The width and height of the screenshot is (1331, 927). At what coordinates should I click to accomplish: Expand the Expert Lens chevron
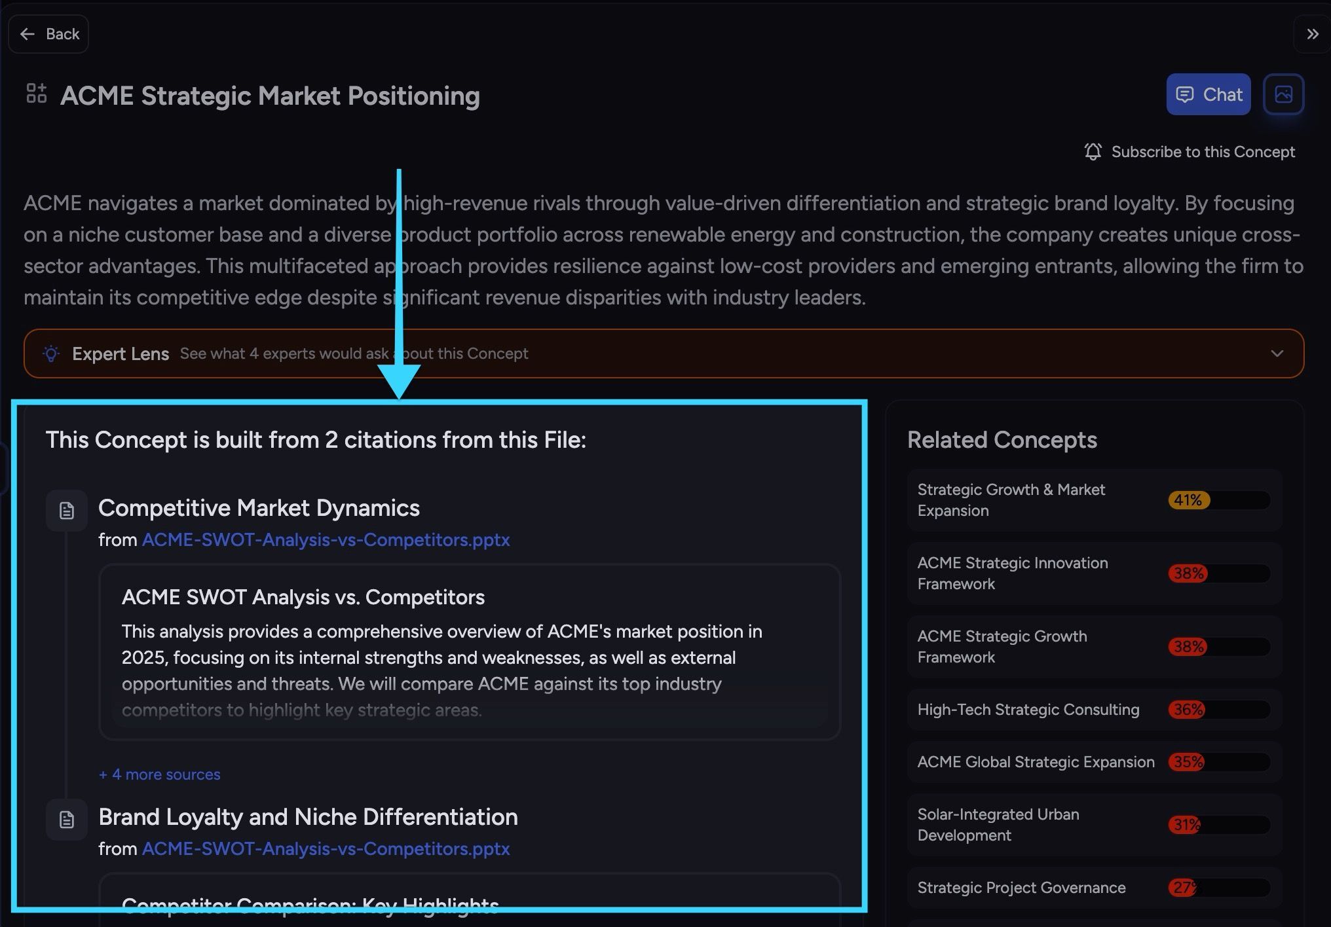coord(1277,354)
